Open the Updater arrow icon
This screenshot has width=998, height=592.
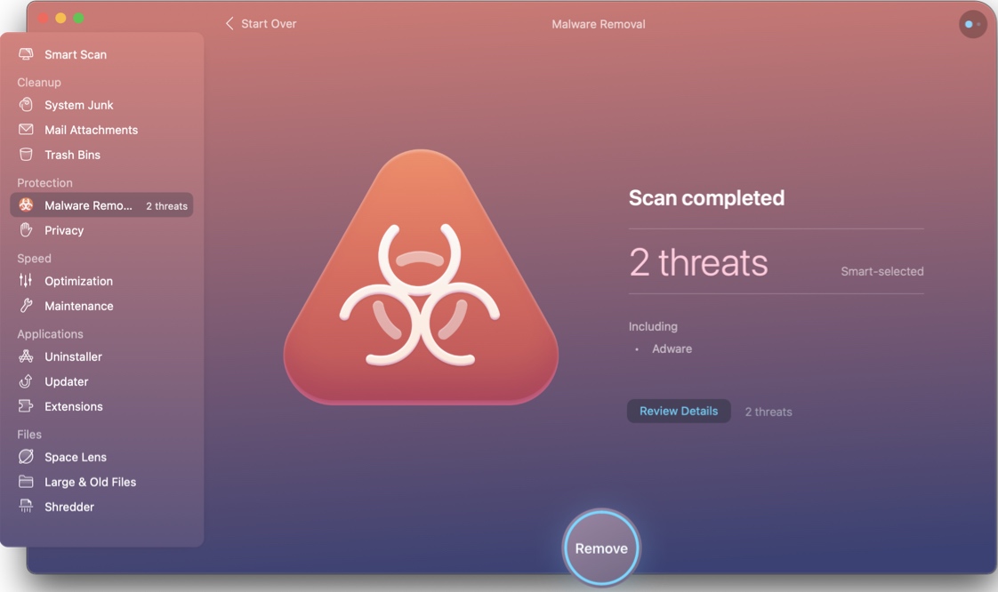point(26,381)
